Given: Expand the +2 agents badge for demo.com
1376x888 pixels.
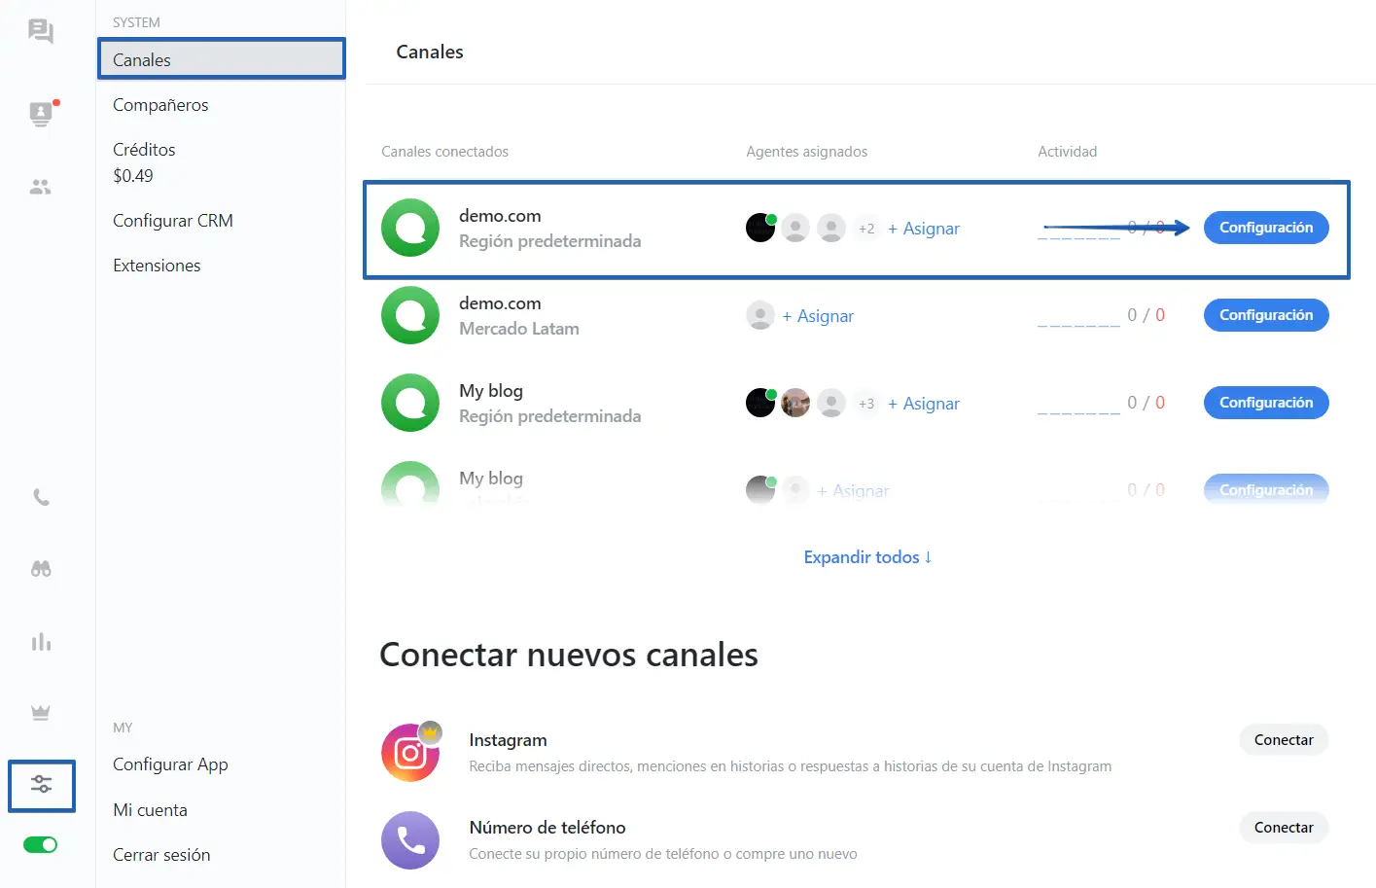Looking at the screenshot, I should (866, 229).
